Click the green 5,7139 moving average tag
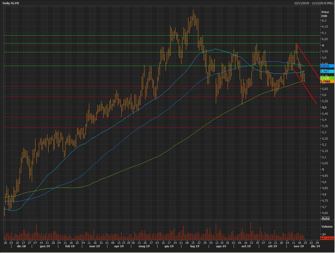 tap(327, 78)
